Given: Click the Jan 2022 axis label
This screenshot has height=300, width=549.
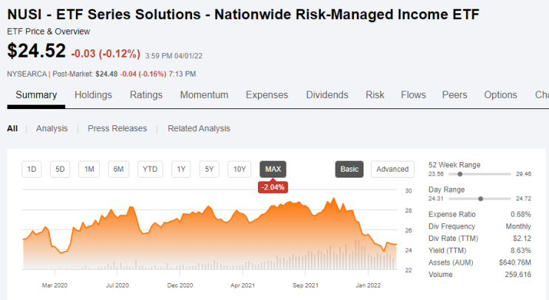Looking at the screenshot, I should (368, 285).
